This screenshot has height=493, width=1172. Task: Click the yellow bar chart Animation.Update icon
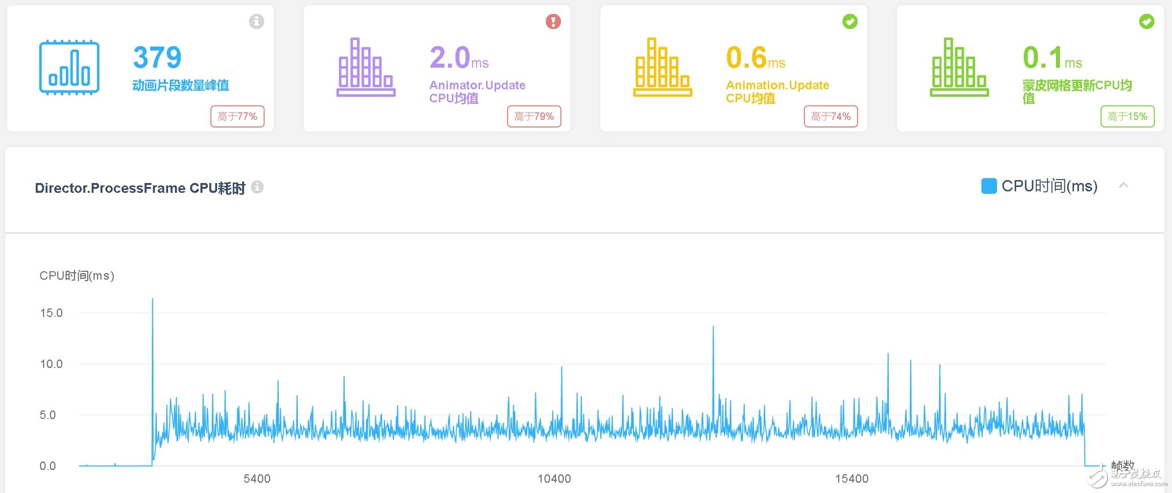(x=662, y=68)
